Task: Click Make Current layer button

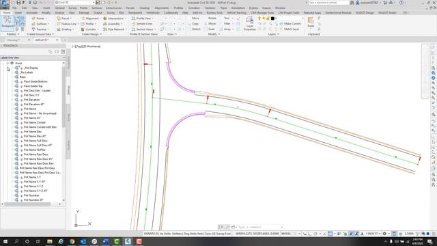Action: pos(290,24)
